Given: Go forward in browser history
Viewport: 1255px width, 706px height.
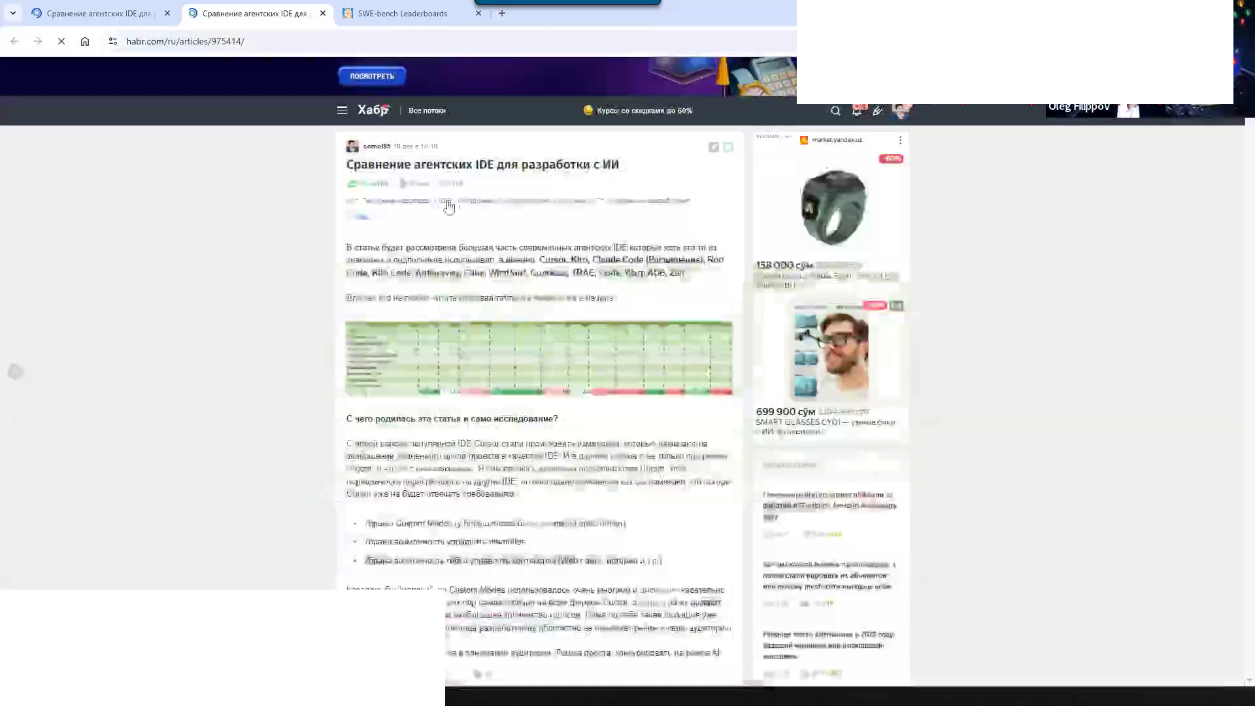Looking at the screenshot, I should point(38,41).
